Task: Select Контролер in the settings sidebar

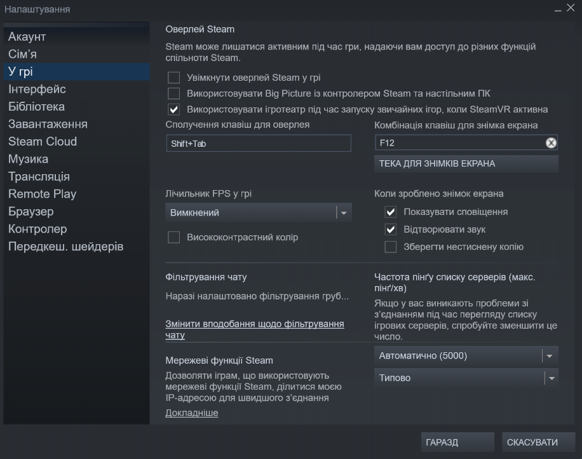Action: (x=37, y=229)
